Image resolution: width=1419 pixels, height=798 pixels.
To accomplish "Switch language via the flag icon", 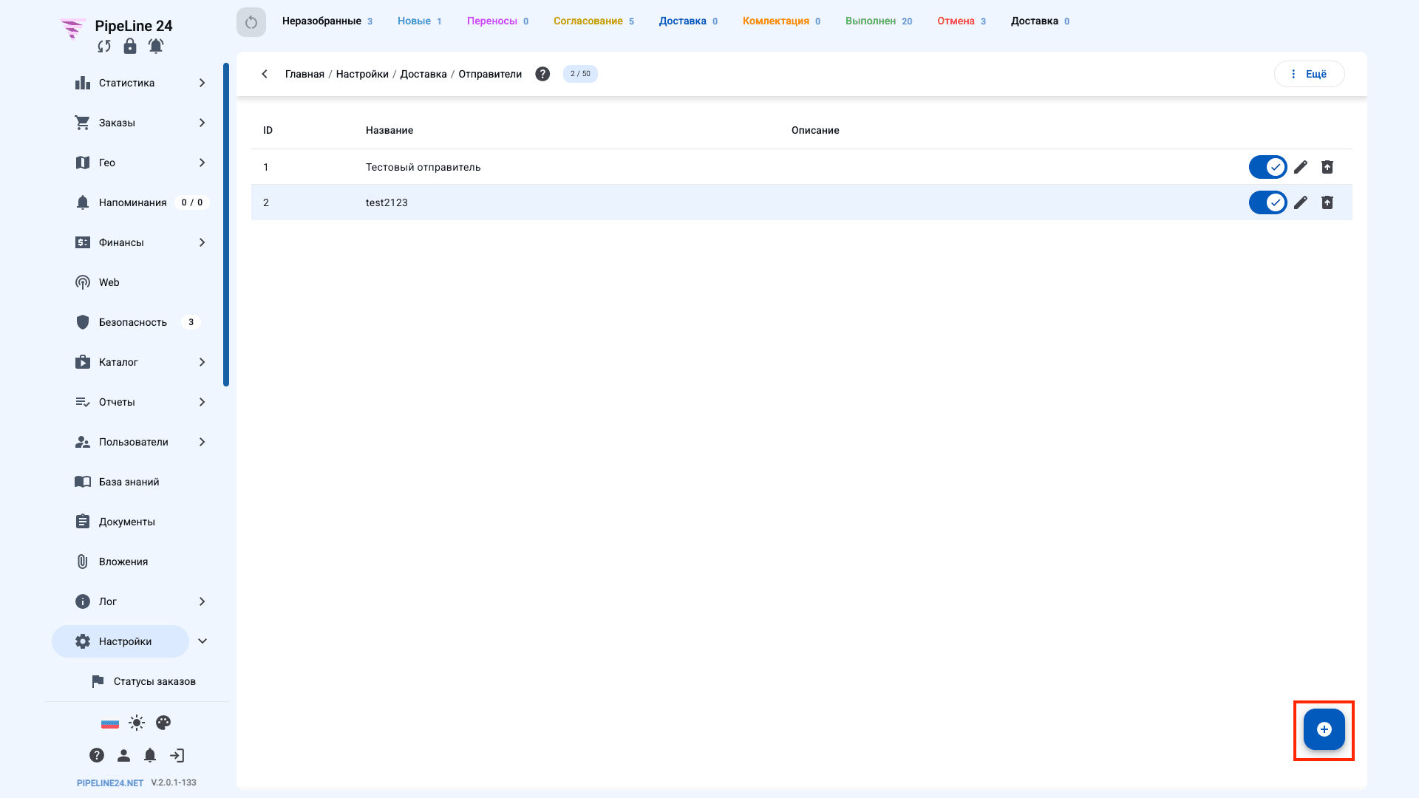I will (110, 723).
